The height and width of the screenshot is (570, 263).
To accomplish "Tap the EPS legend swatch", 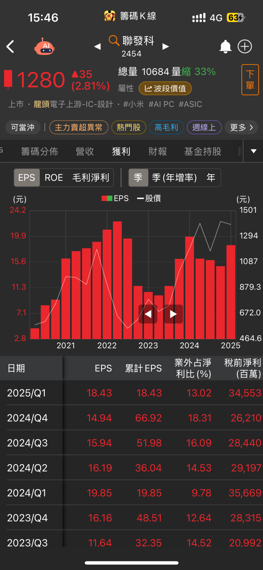I will pyautogui.click(x=107, y=198).
